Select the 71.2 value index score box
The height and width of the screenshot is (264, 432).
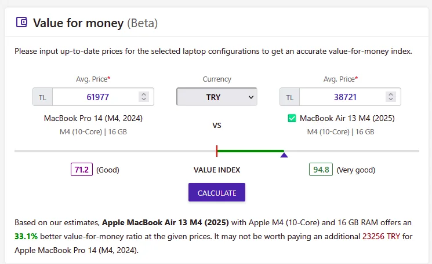tap(82, 170)
